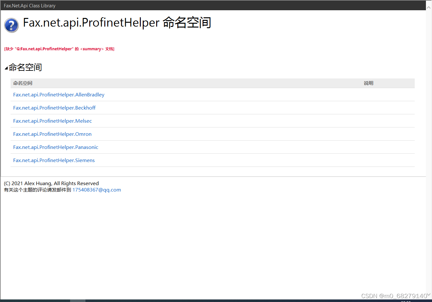The width and height of the screenshot is (432, 302).
Task: Navigate to the Panasonic namespace
Action: click(55, 147)
